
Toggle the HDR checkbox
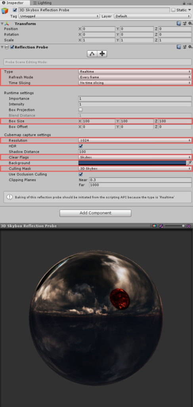point(80,146)
